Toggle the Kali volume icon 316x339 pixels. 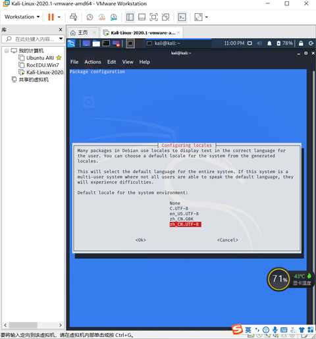[259, 43]
